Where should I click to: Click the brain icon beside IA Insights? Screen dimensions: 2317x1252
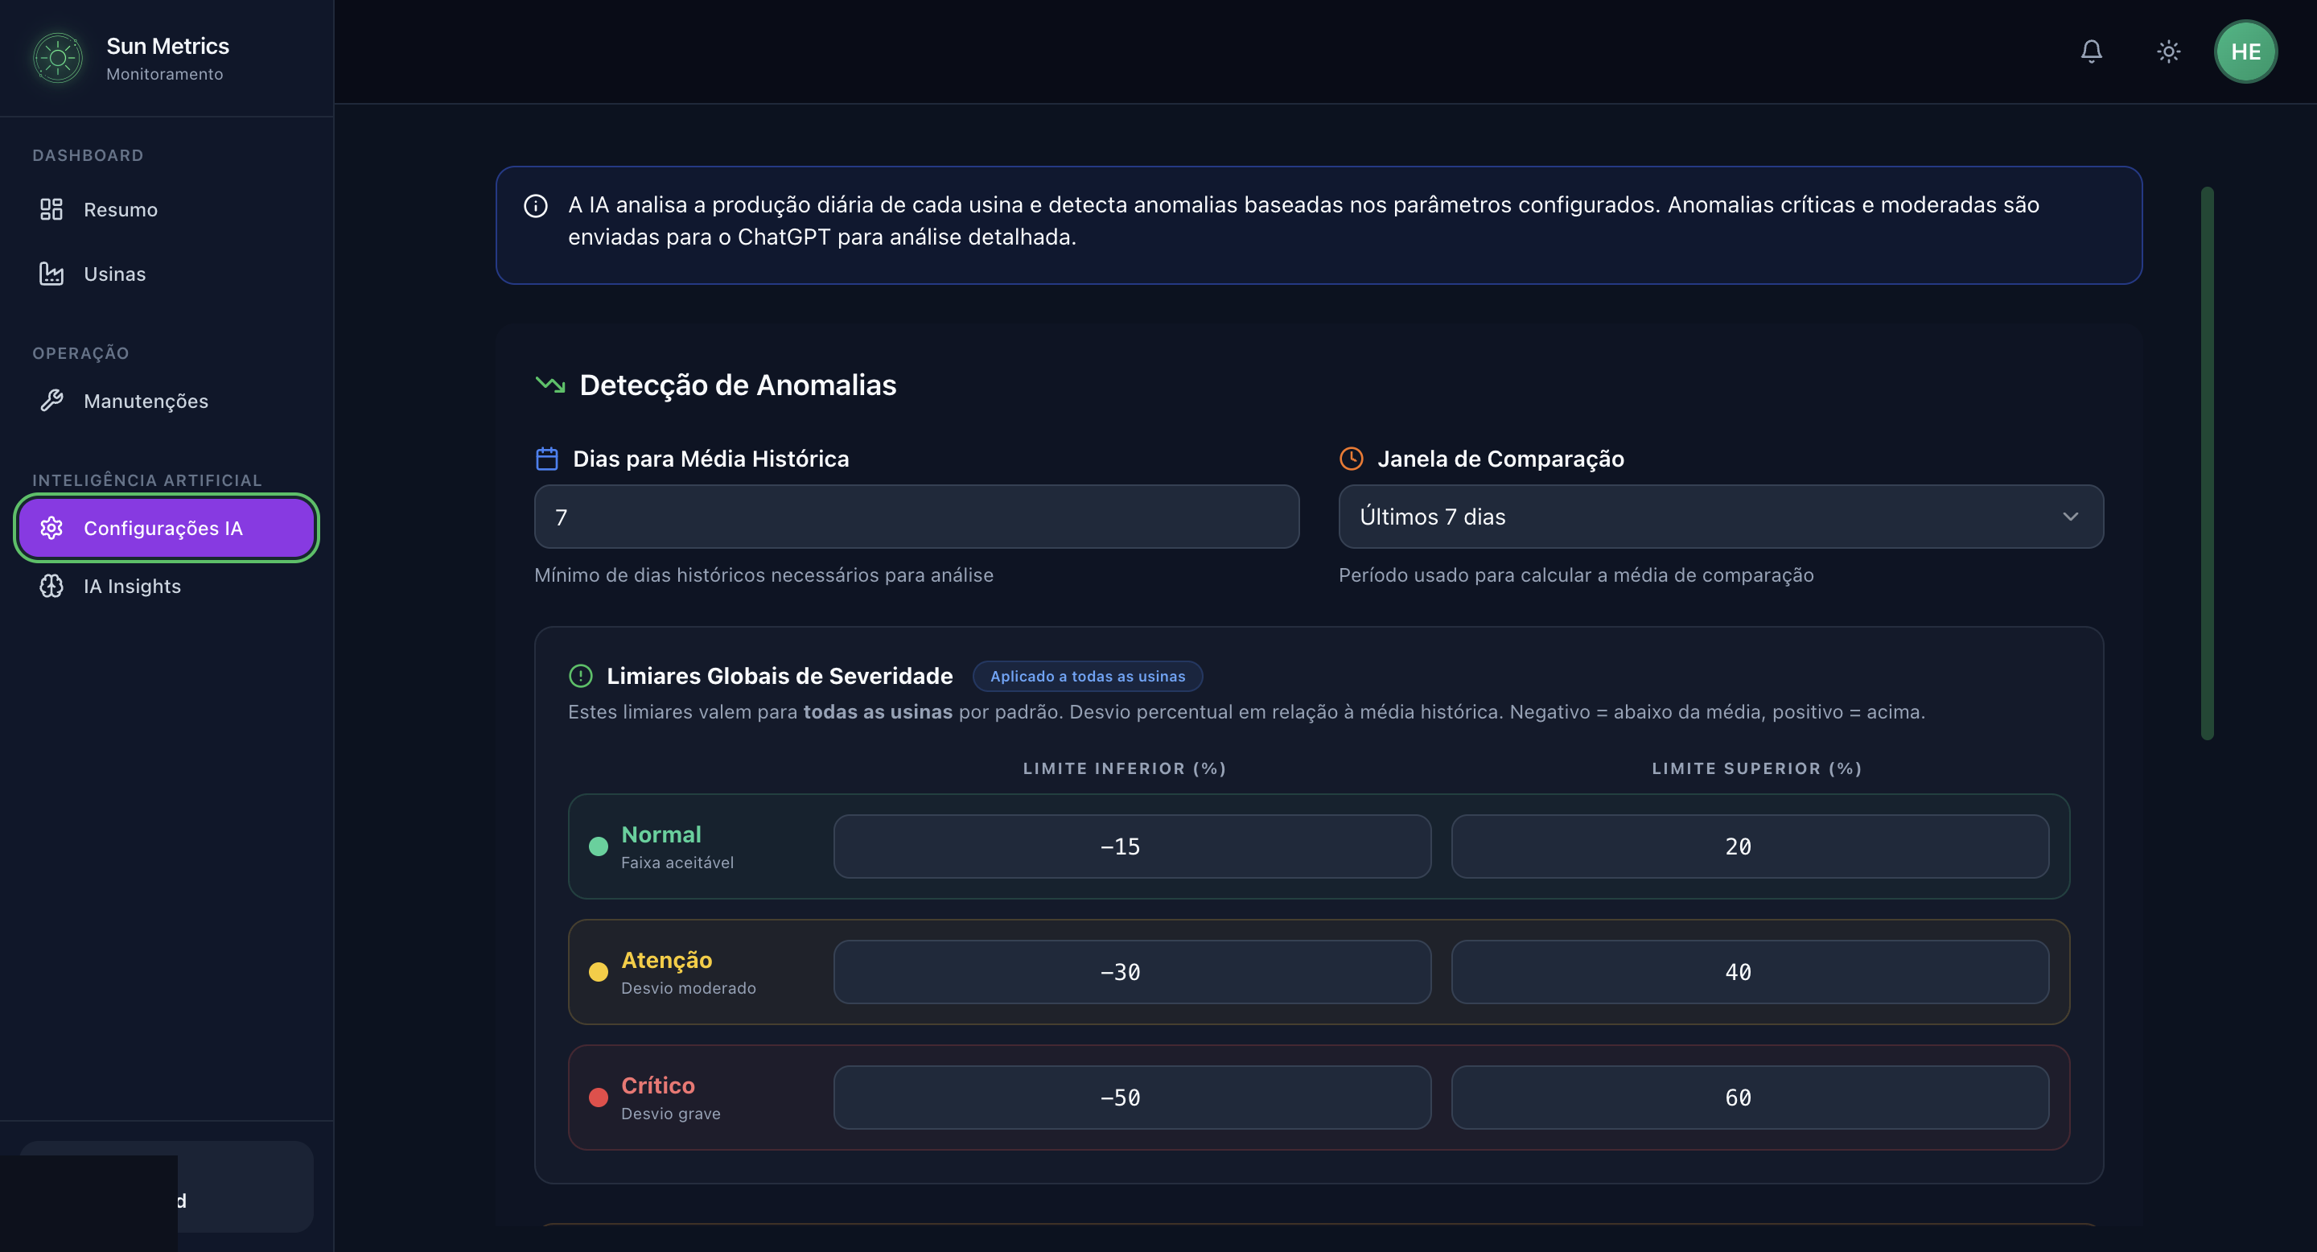point(51,586)
